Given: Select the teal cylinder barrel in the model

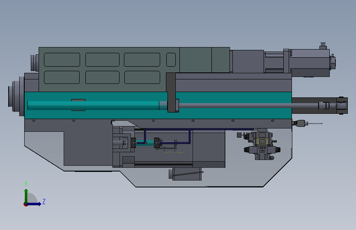Looking at the screenshot, I should pyautogui.click(x=93, y=106).
